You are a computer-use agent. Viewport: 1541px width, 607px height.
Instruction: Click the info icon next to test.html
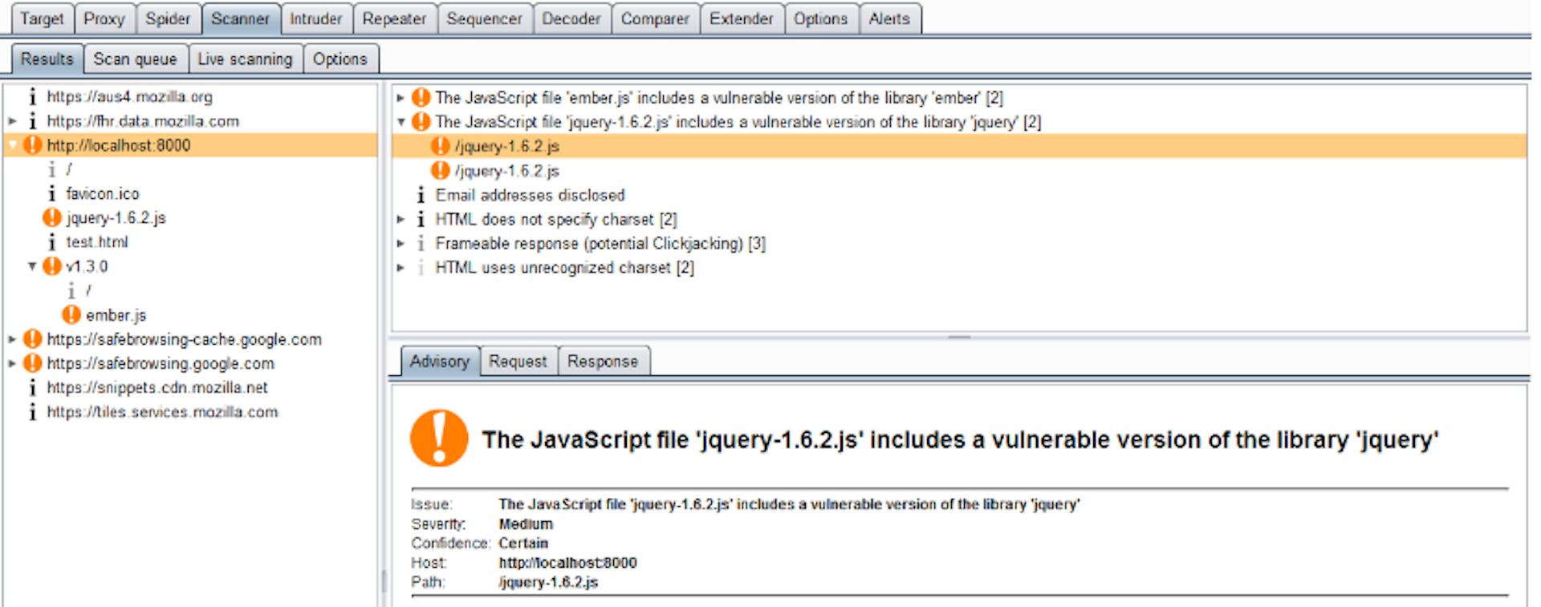[x=52, y=242]
